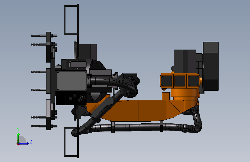Select the grey junction box cover plate
Screen dimensions: 250x162
click(72, 81)
